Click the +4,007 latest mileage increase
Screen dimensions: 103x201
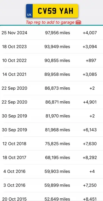coord(90,33)
